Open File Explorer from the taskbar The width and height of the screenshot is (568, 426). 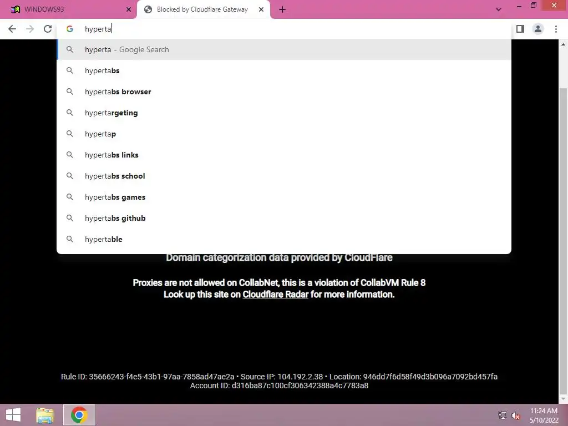tap(45, 415)
